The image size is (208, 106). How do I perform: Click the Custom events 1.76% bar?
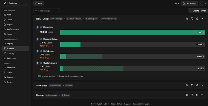click(133, 68)
